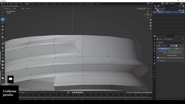Viewport: 185px width, 104px height.
Task: Open the viewport Options dropdown
Action: [x=149, y=9]
